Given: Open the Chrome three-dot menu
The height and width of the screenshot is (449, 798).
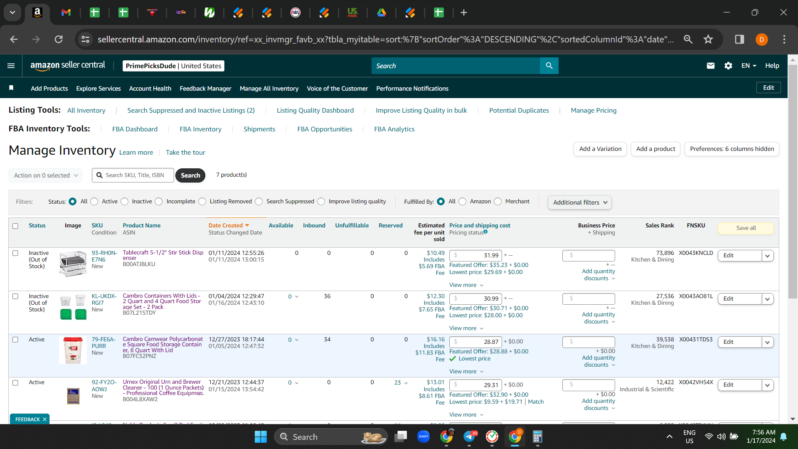Looking at the screenshot, I should pyautogui.click(x=784, y=39).
